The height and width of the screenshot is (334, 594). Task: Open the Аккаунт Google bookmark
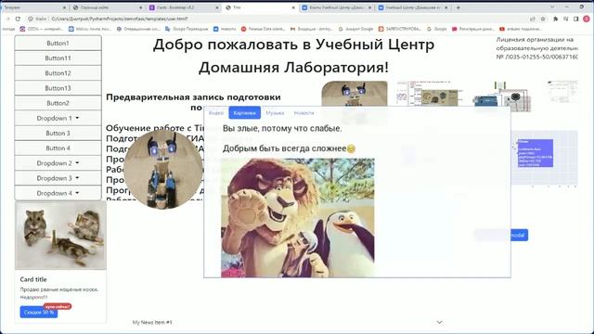(355, 29)
